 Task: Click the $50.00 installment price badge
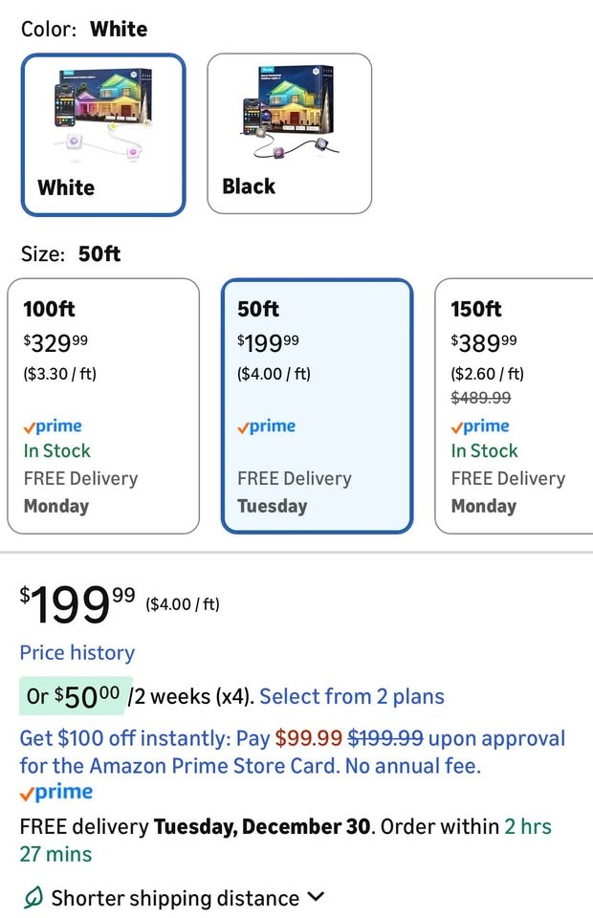[72, 695]
